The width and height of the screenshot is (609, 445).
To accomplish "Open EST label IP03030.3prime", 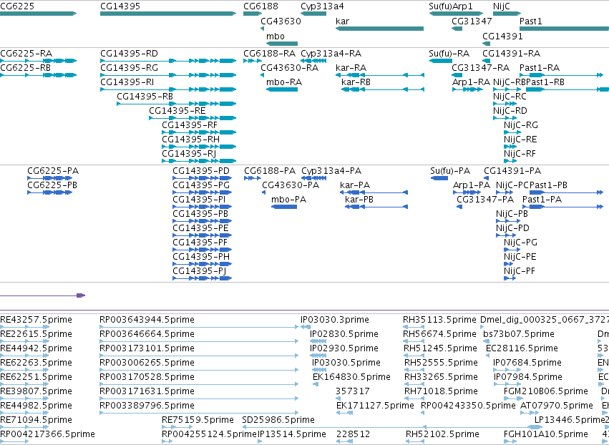I will coord(334,320).
